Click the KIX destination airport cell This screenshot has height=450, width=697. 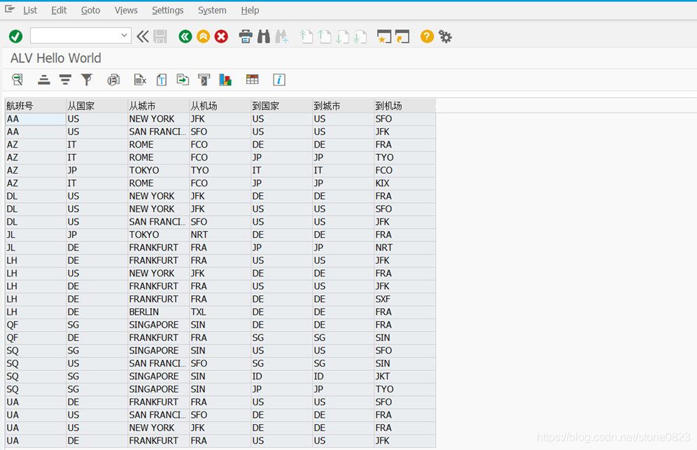pyautogui.click(x=404, y=183)
